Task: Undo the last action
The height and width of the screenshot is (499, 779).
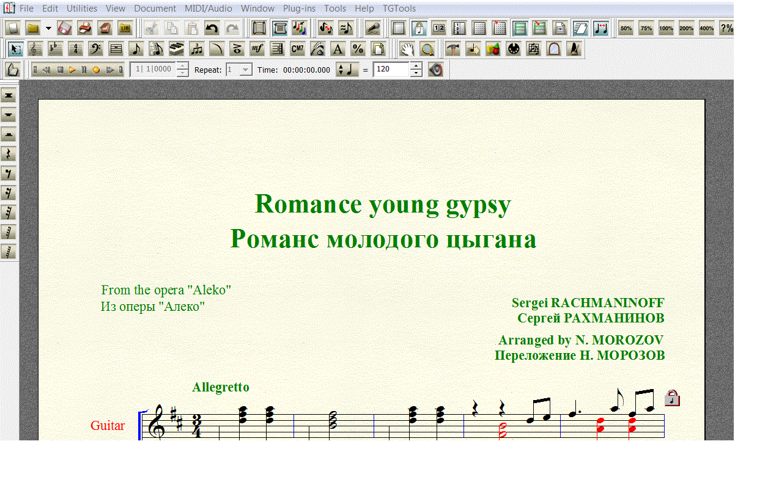Action: pos(212,28)
